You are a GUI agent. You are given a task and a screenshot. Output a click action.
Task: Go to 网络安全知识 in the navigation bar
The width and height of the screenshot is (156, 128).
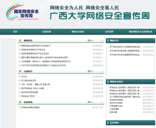point(78,32)
